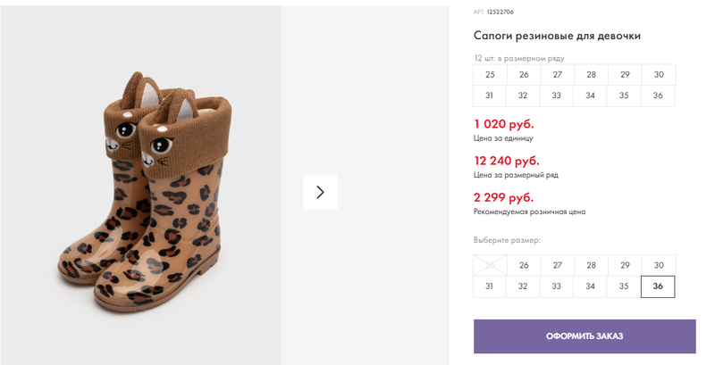Viewport: 715px width, 365px height.
Task: Click size 36 in the размерный ряд table
Action: pyautogui.click(x=658, y=95)
